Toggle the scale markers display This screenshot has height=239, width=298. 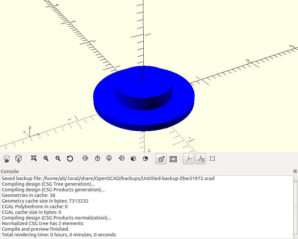(200, 159)
